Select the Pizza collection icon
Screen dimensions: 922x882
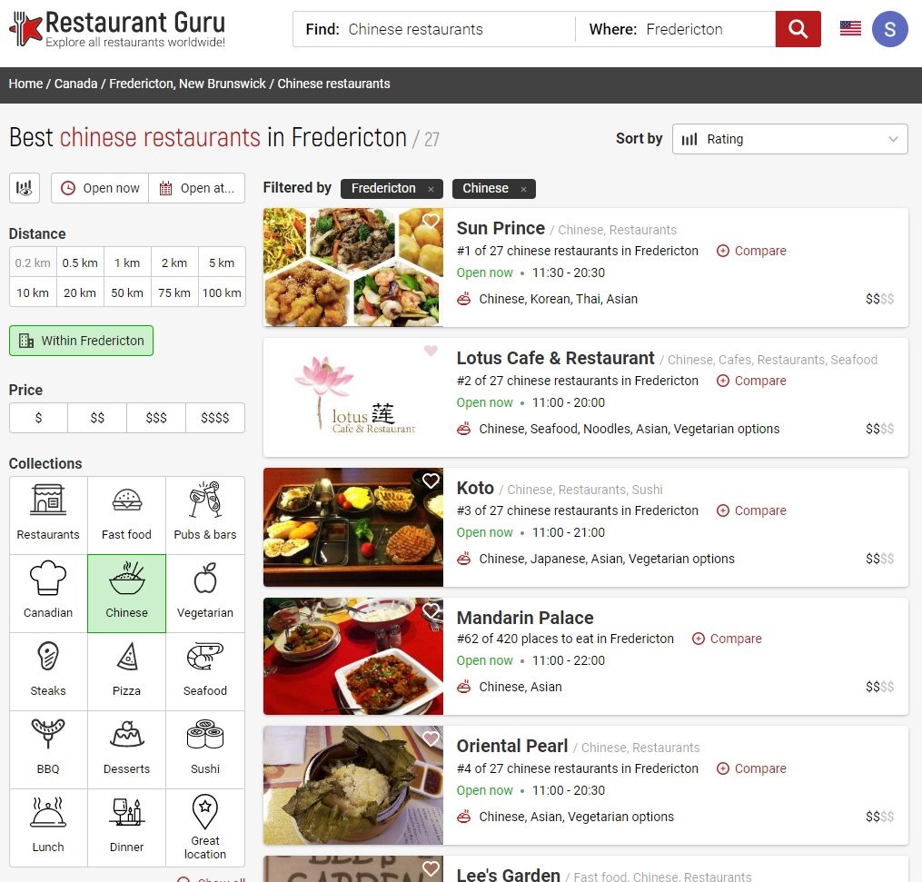tap(126, 672)
